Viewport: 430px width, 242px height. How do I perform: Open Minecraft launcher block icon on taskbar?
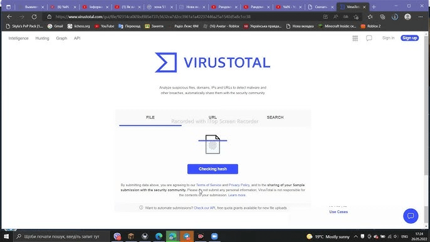pos(131,236)
